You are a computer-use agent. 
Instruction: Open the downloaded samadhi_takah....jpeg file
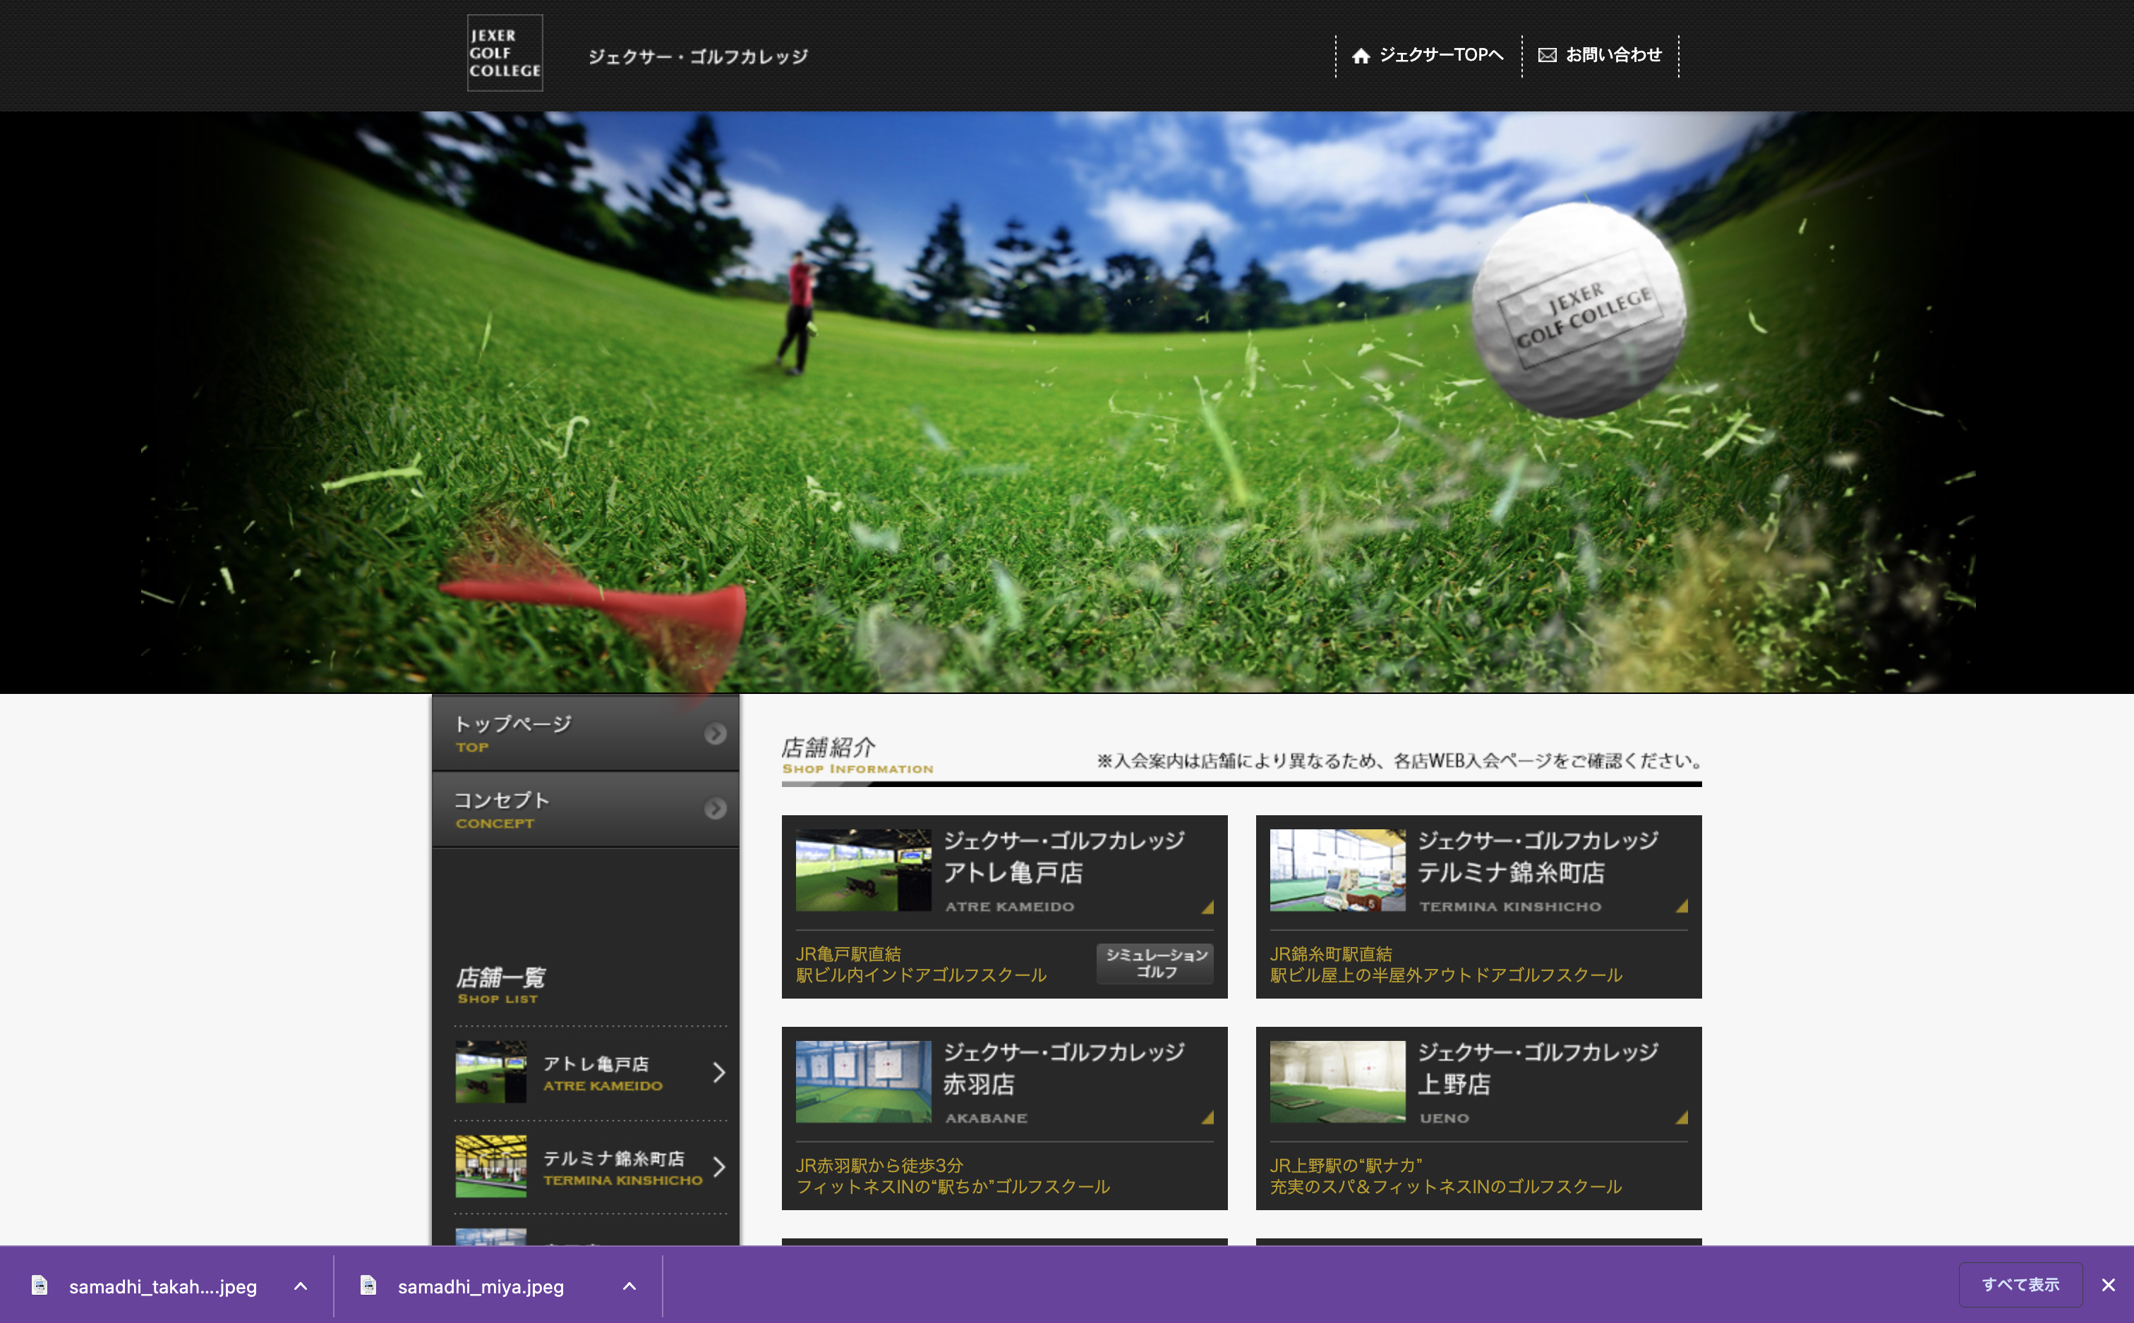(163, 1286)
